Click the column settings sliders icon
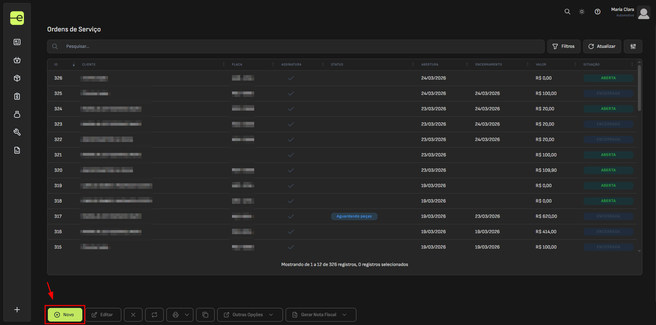 pyautogui.click(x=633, y=46)
